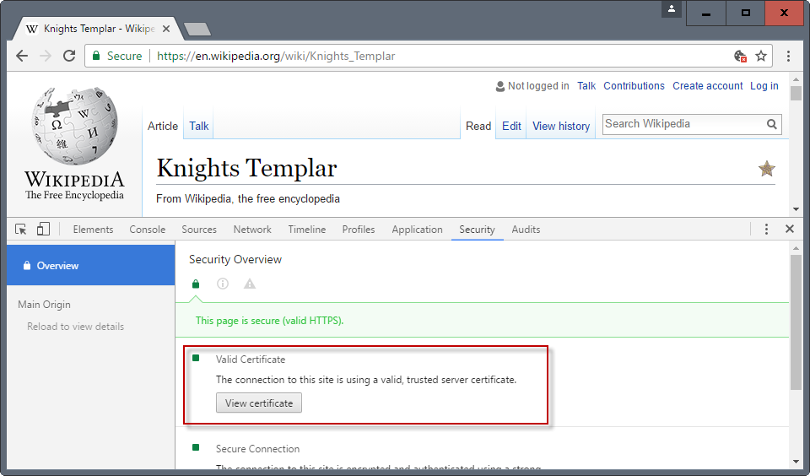Close the Knights Templar tab
This screenshot has height=476, width=810.
point(166,29)
